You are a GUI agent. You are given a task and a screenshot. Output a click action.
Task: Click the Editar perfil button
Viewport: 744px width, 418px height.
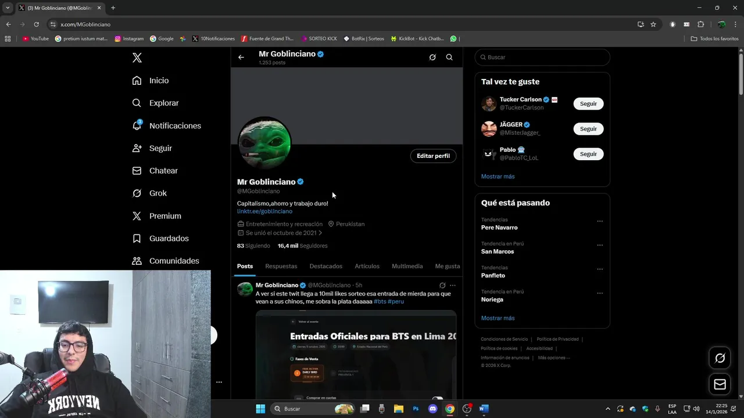[x=433, y=156]
